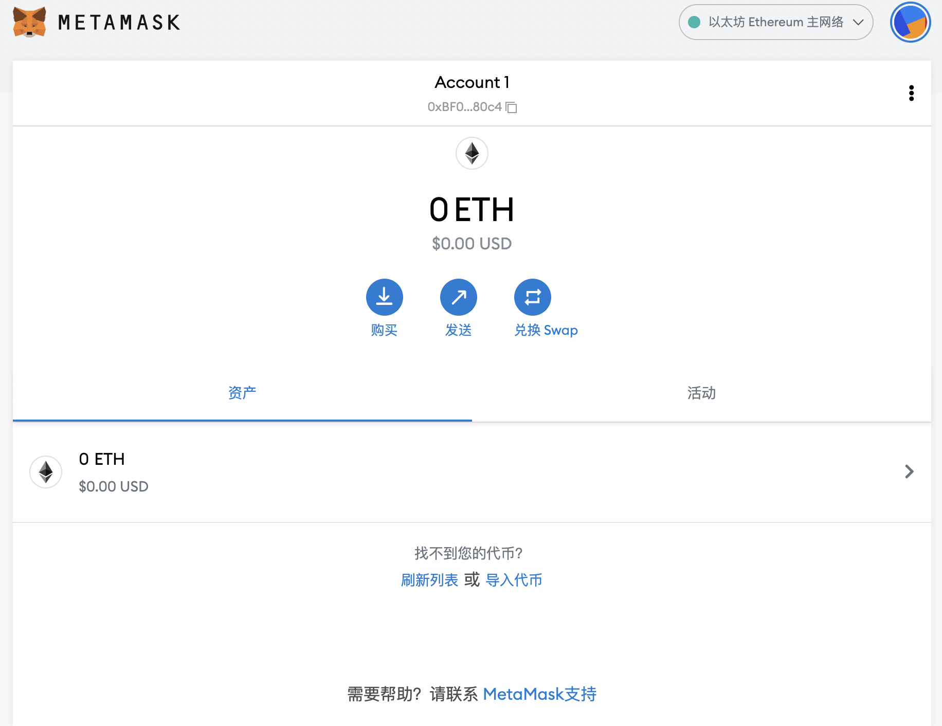Switch to the 资产 tab

(x=242, y=393)
